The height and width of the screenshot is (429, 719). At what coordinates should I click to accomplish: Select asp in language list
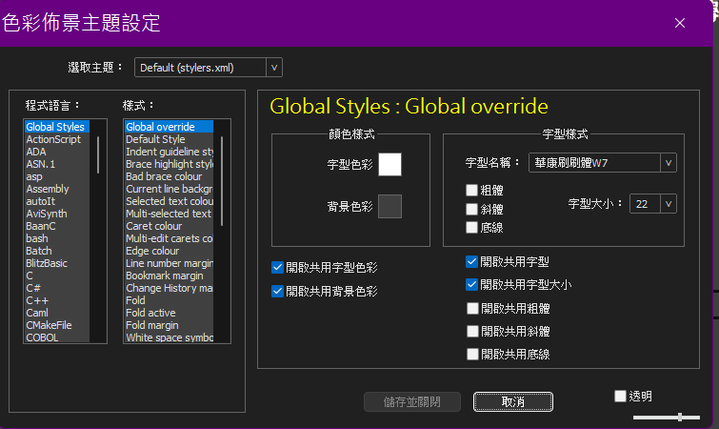pos(57,176)
